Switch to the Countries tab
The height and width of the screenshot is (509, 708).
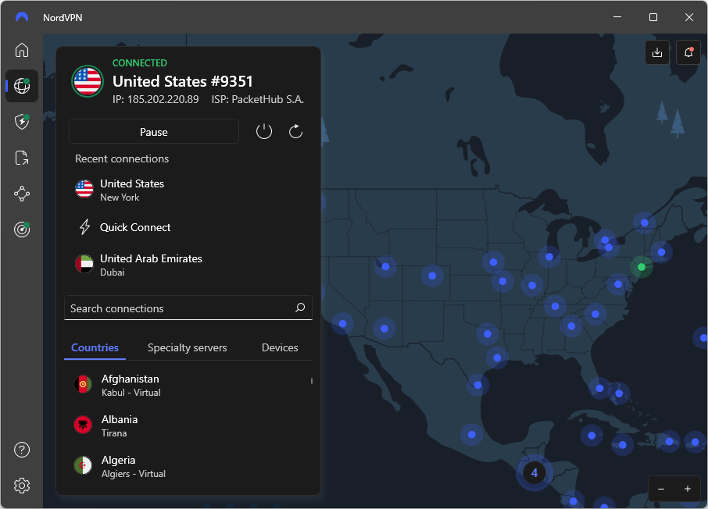pos(95,347)
